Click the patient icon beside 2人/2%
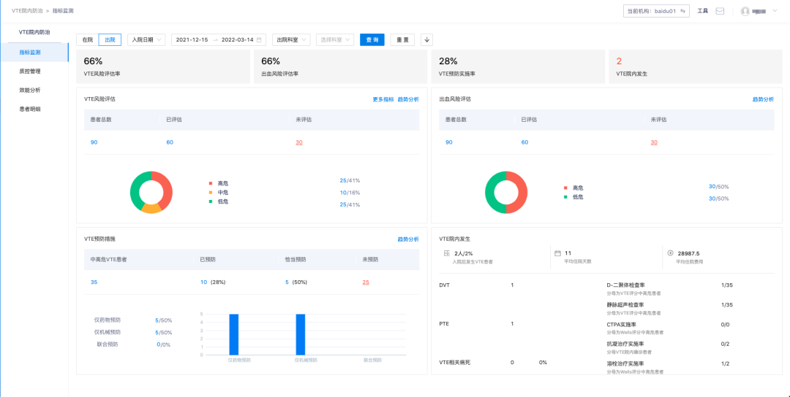 [446, 253]
